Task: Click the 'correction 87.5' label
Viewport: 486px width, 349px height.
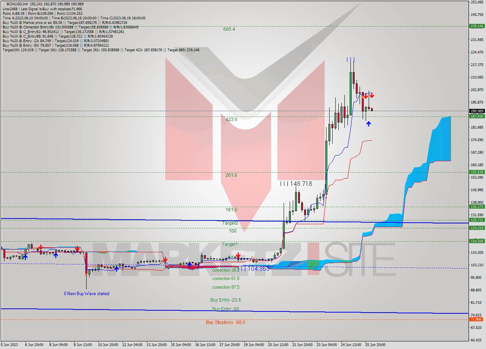Action: click(226, 287)
